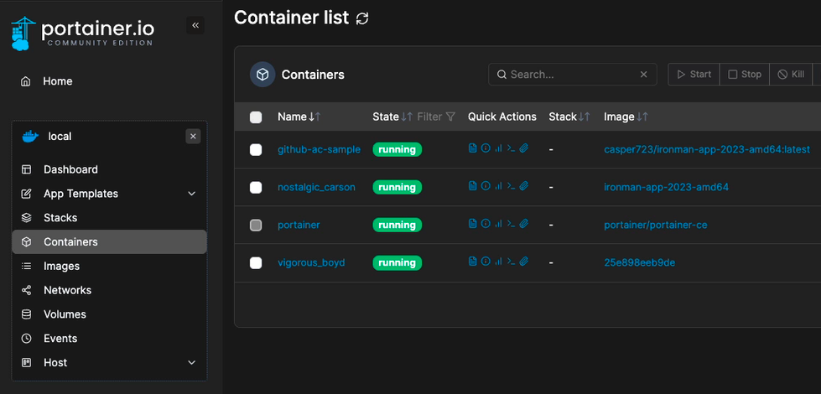The image size is (821, 394).
Task: Collapse the sidebar with double-chevron icon
Action: pos(195,26)
